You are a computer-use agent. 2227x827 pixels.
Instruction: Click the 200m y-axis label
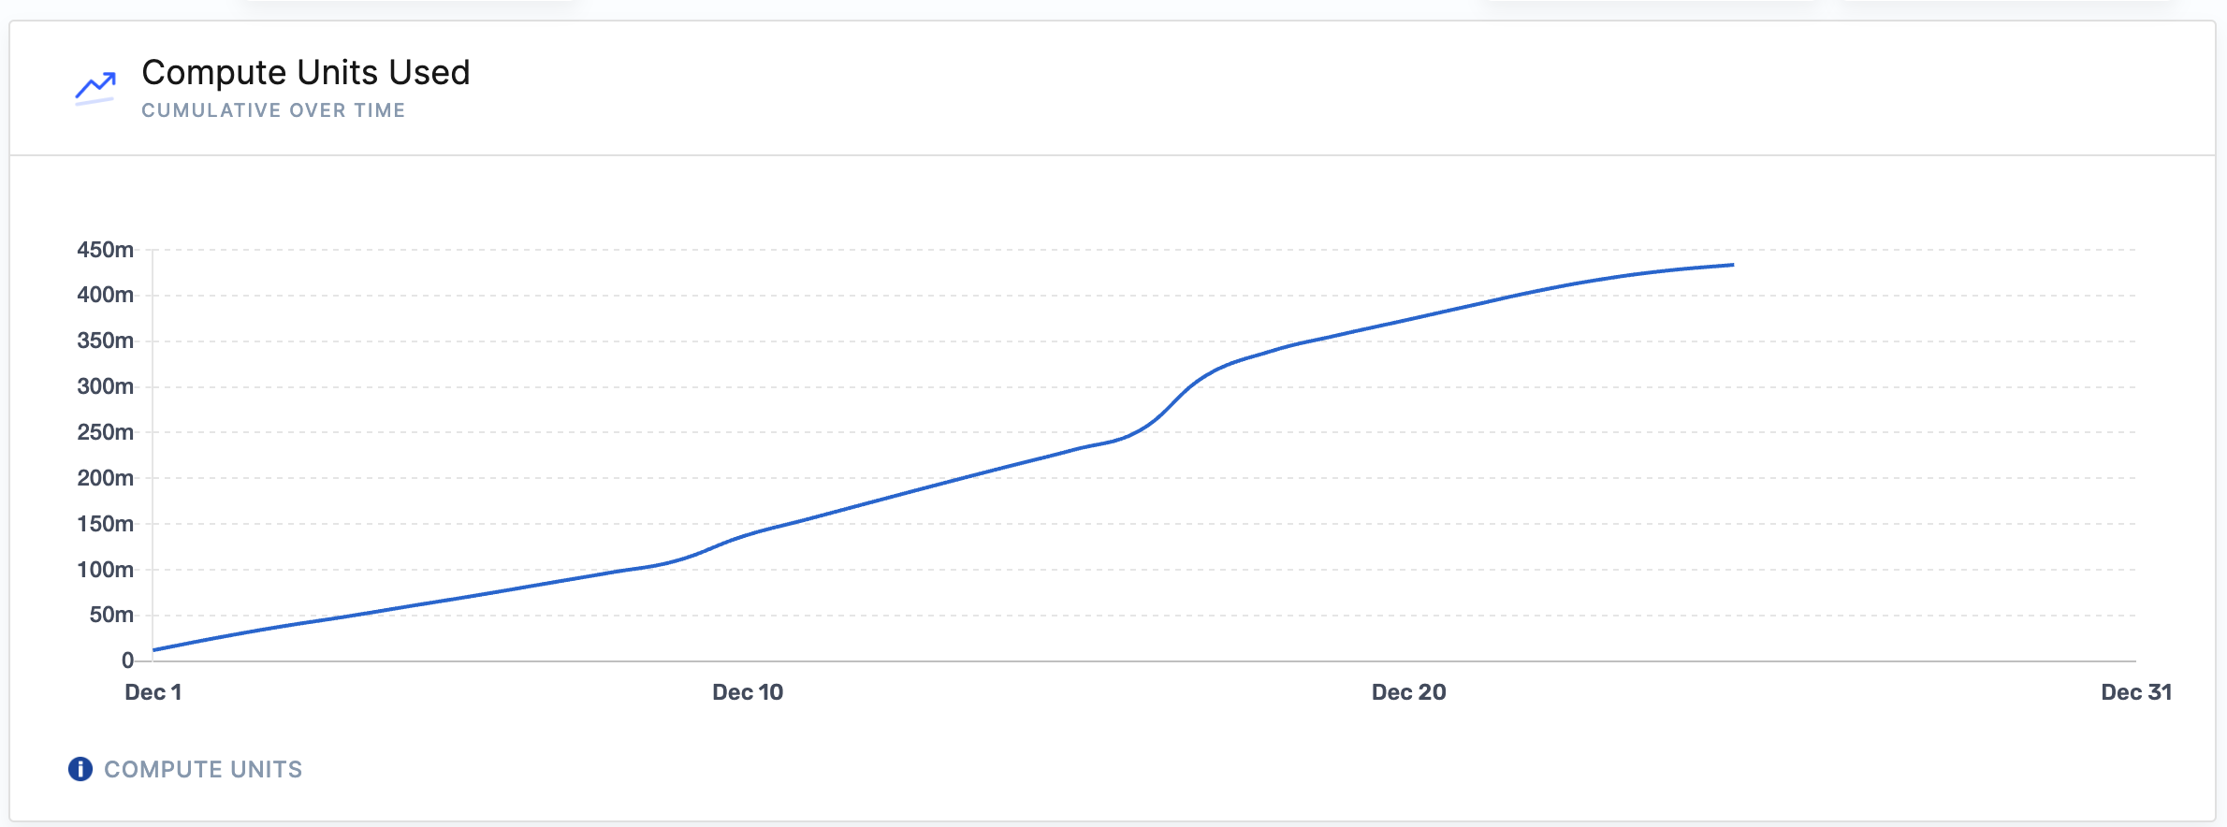click(105, 478)
